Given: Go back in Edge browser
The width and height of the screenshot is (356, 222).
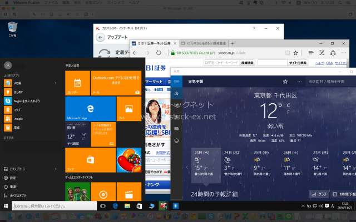Looking at the screenshot, I should pyautogui.click(x=135, y=53).
